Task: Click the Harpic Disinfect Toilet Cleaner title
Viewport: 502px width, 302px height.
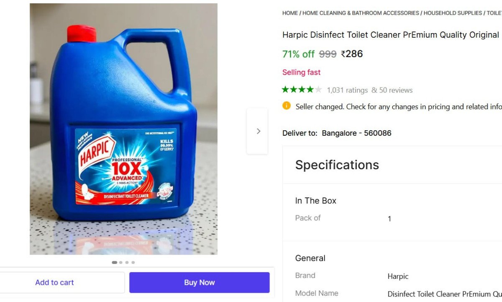Action: [x=391, y=35]
